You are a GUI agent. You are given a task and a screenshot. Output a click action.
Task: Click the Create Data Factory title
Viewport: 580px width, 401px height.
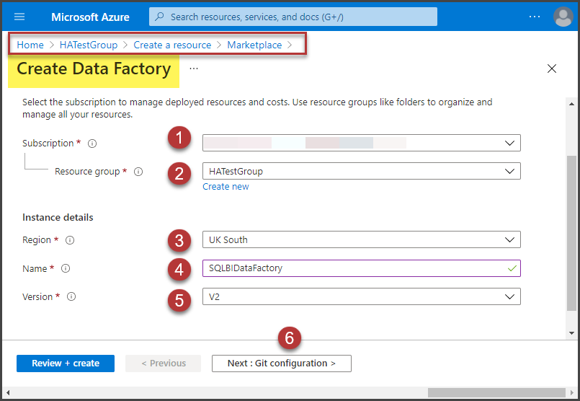(94, 69)
